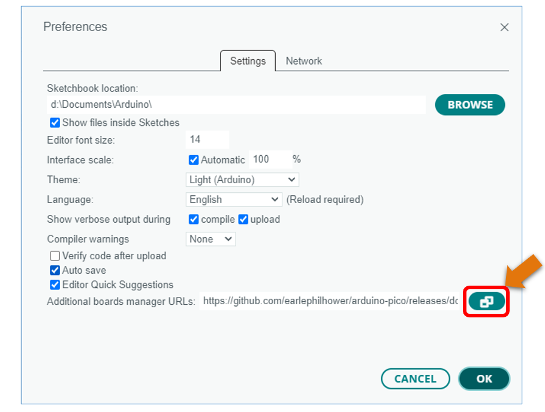Click the BROWSE button for sketchbook location
Viewport: 545px width, 412px height.
pyautogui.click(x=470, y=104)
